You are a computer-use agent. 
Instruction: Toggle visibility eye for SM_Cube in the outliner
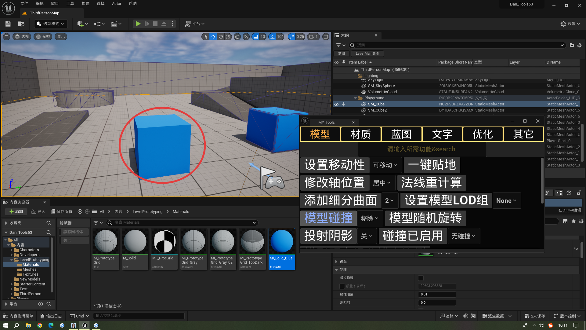pyautogui.click(x=336, y=104)
